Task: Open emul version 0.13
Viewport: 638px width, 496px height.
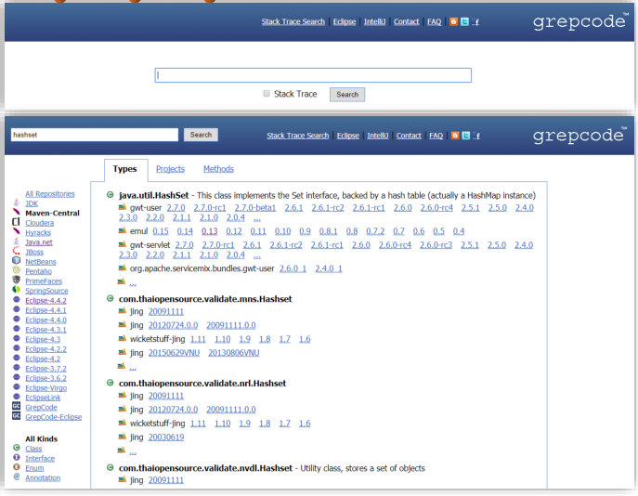Action: [x=209, y=231]
